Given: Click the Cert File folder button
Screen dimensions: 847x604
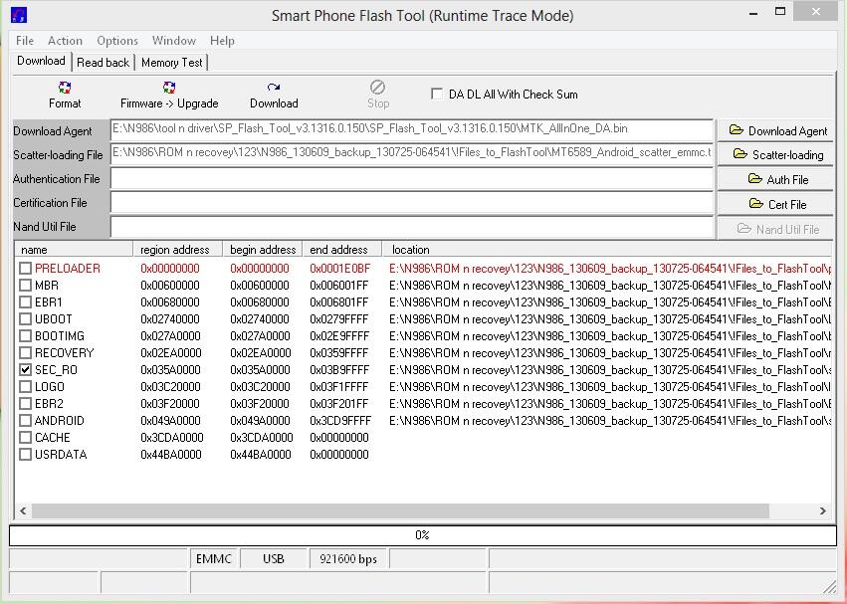Looking at the screenshot, I should (777, 204).
